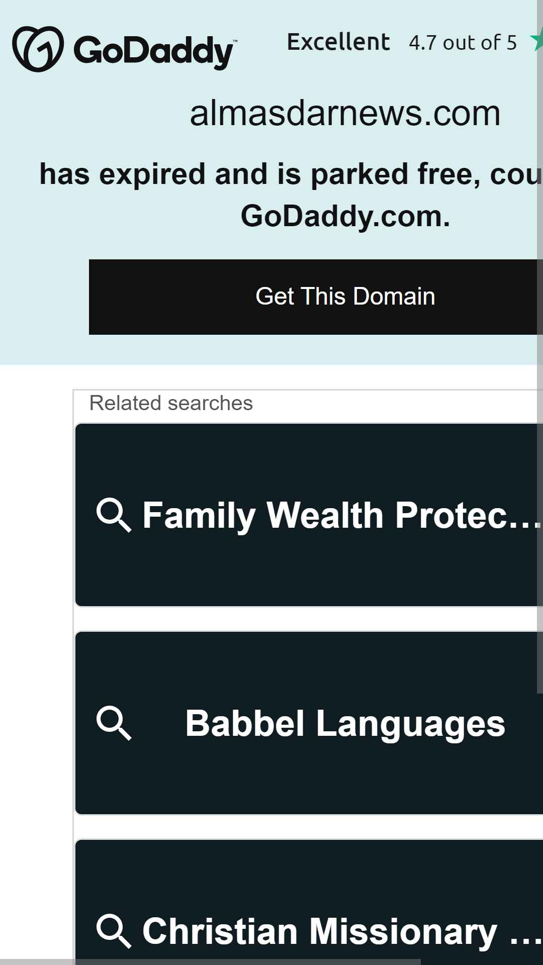
Task: Click the 4.7 out of 5 rating
Action: point(463,43)
